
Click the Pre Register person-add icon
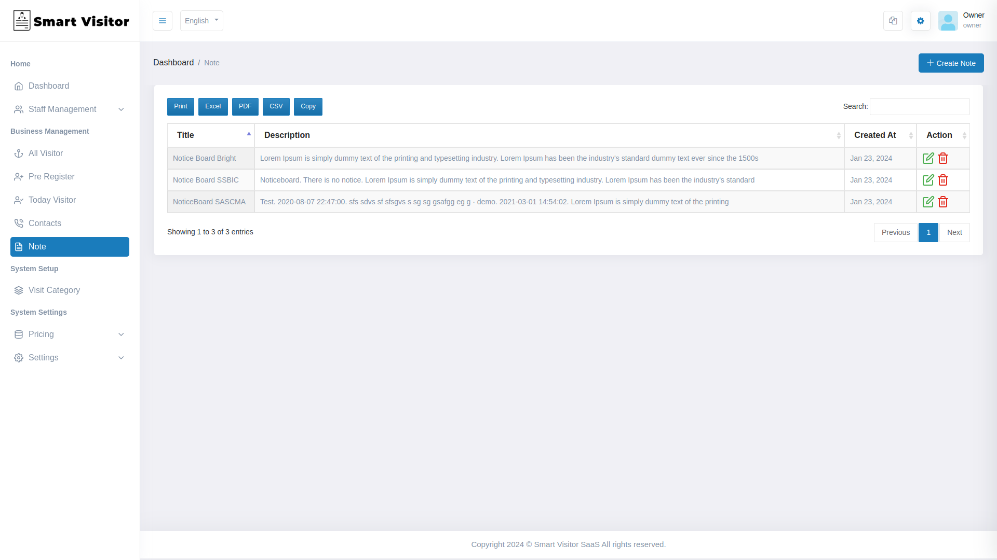click(x=19, y=177)
